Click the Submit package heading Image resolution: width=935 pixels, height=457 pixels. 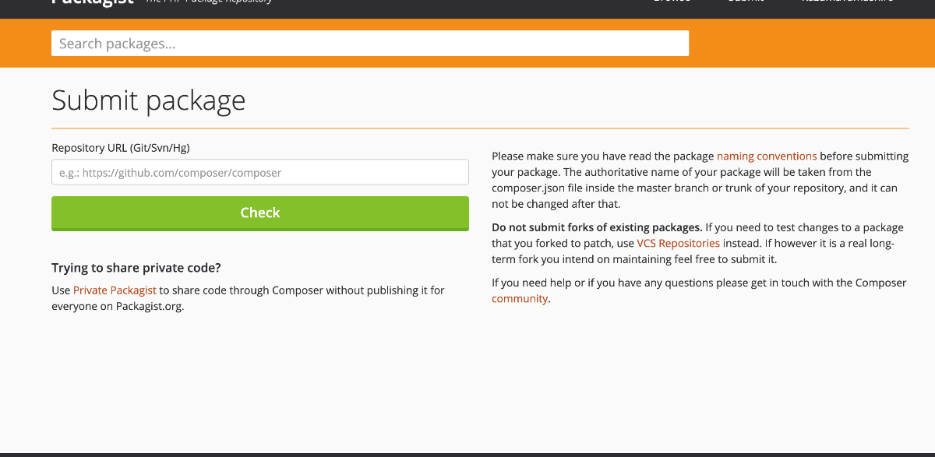click(x=148, y=100)
